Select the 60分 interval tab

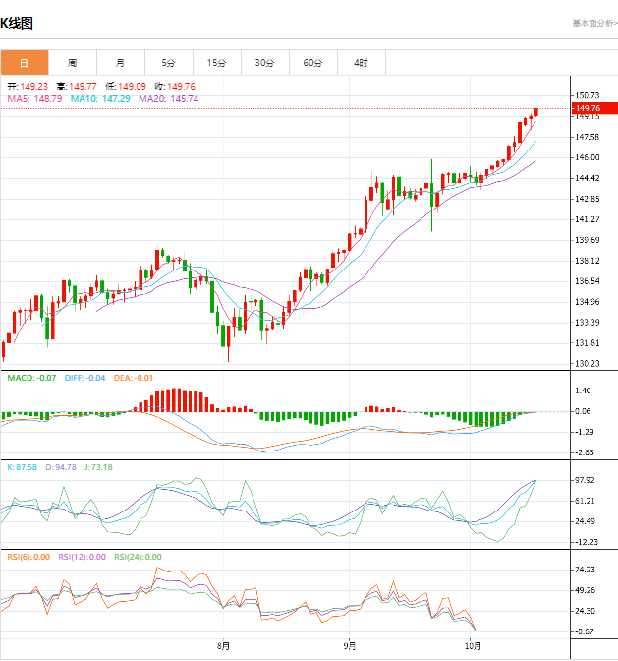pos(312,63)
